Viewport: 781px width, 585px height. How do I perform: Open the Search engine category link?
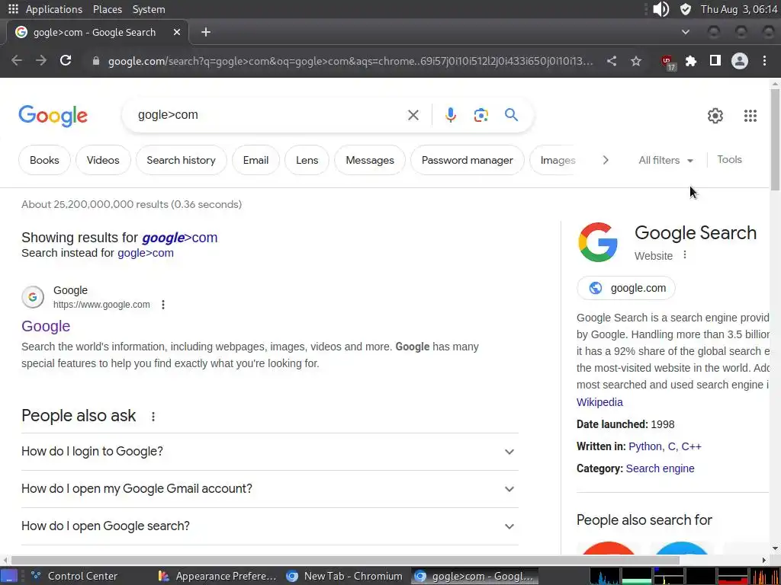[x=660, y=468]
